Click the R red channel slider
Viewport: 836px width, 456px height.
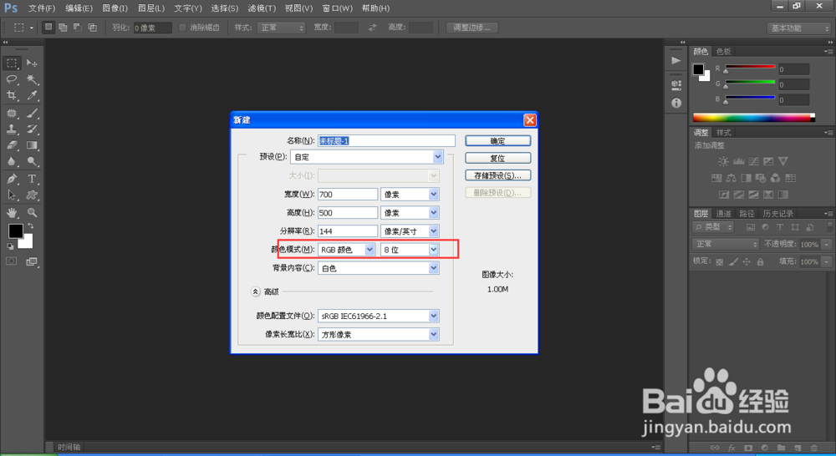click(x=750, y=67)
